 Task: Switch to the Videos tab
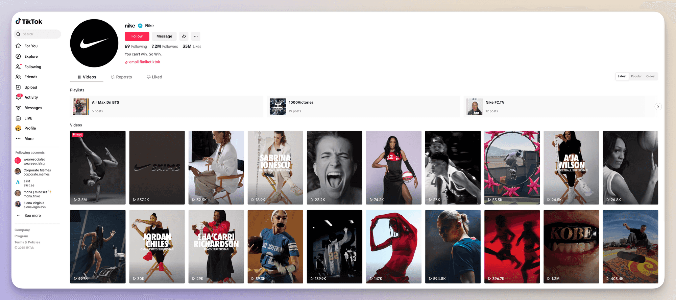tap(87, 77)
